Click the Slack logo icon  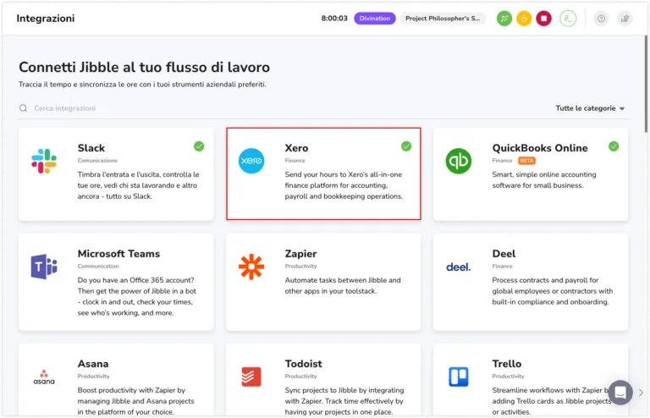coord(44,161)
